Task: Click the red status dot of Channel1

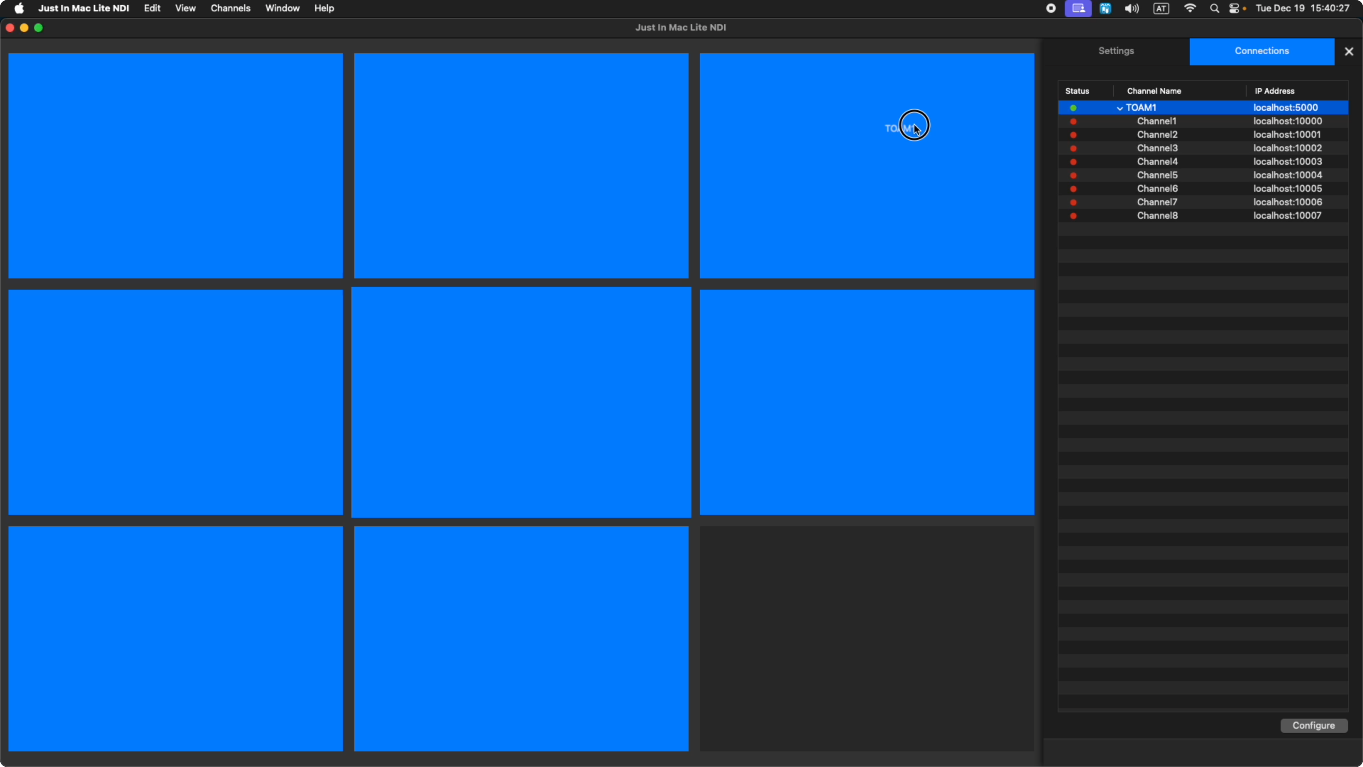Action: (x=1073, y=122)
